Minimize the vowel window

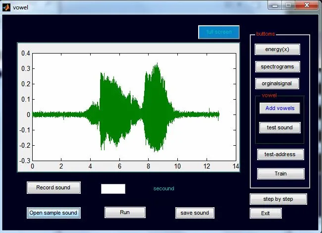coord(276,4)
